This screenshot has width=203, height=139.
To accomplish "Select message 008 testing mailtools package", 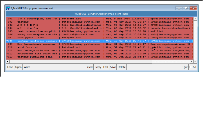I will (100, 41).
